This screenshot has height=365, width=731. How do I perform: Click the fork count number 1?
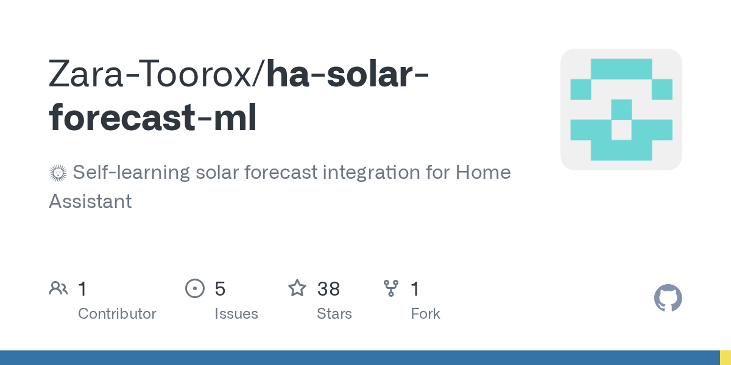point(415,289)
